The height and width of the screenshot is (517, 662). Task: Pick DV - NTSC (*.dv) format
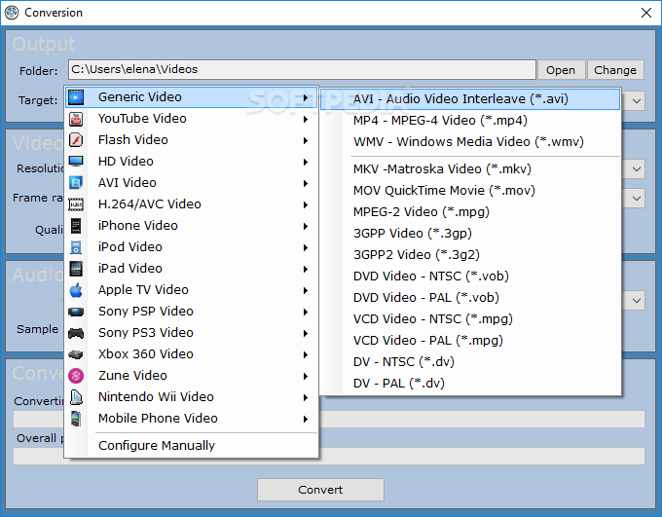470,362
